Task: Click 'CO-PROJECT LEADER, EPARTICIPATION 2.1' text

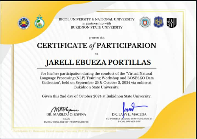Action: tap(129, 119)
